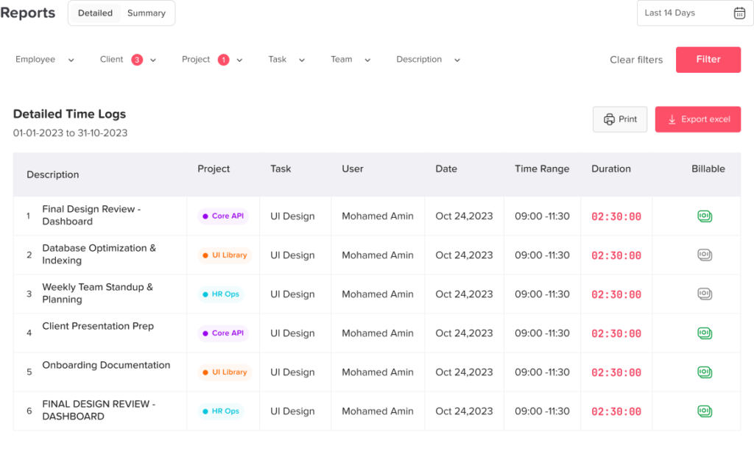This screenshot has width=754, height=457.
Task: Click Clear filters link
Action: (x=636, y=60)
